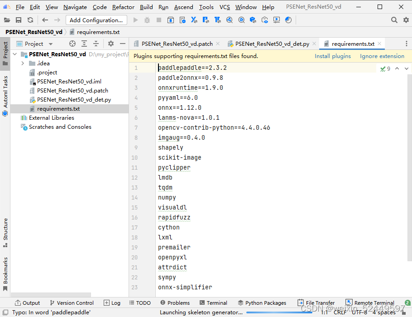The width and height of the screenshot is (412, 317).
Task: Open IDE Settings via the gear icon
Action: tap(406, 20)
